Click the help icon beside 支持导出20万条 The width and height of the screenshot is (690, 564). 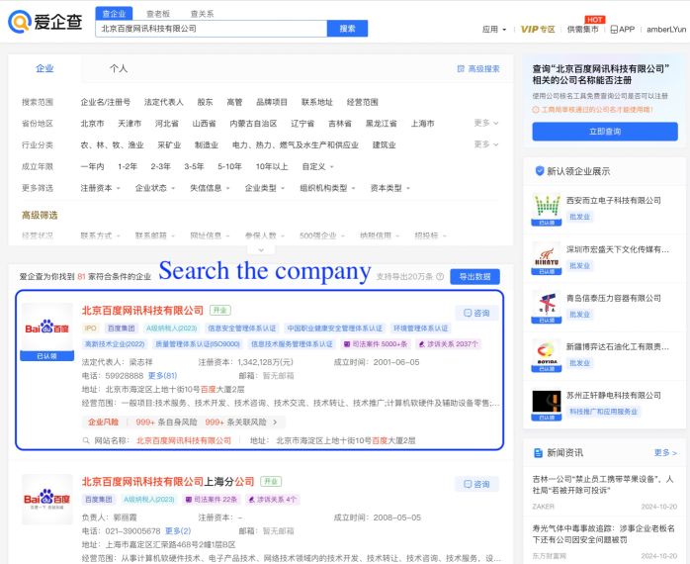click(x=440, y=277)
